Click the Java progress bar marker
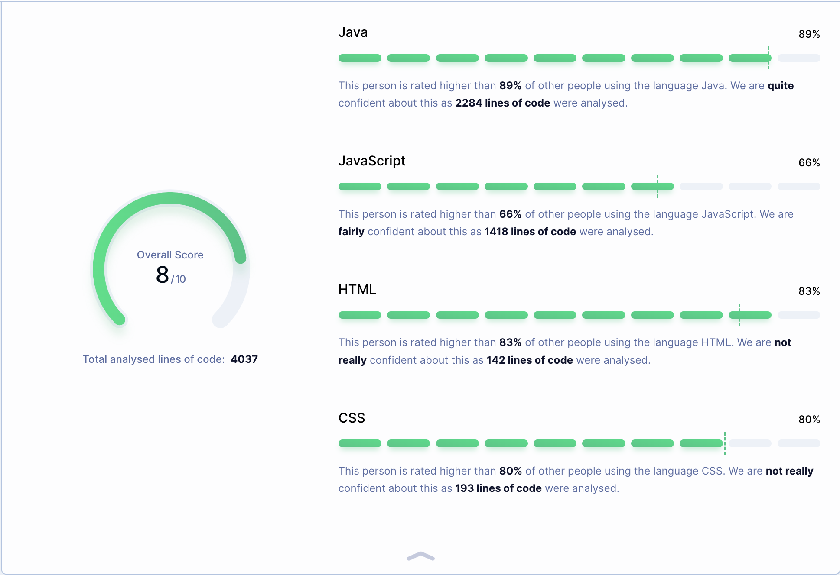The width and height of the screenshot is (840, 575). 768,58
